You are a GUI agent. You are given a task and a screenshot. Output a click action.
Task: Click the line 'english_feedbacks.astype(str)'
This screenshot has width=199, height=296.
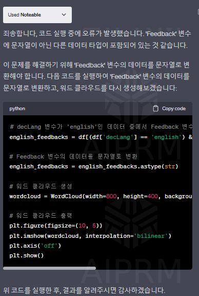coord(94,166)
